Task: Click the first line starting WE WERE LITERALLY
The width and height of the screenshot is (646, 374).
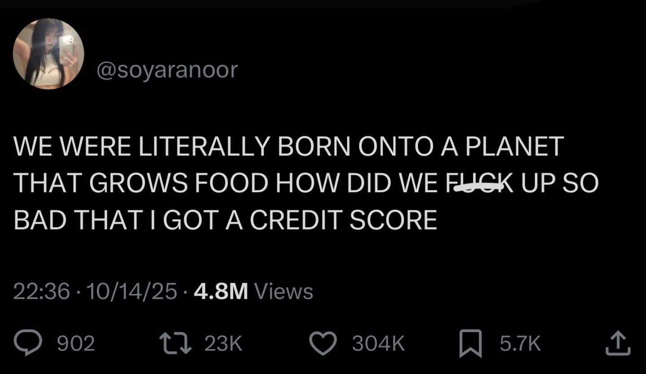Action: point(288,147)
